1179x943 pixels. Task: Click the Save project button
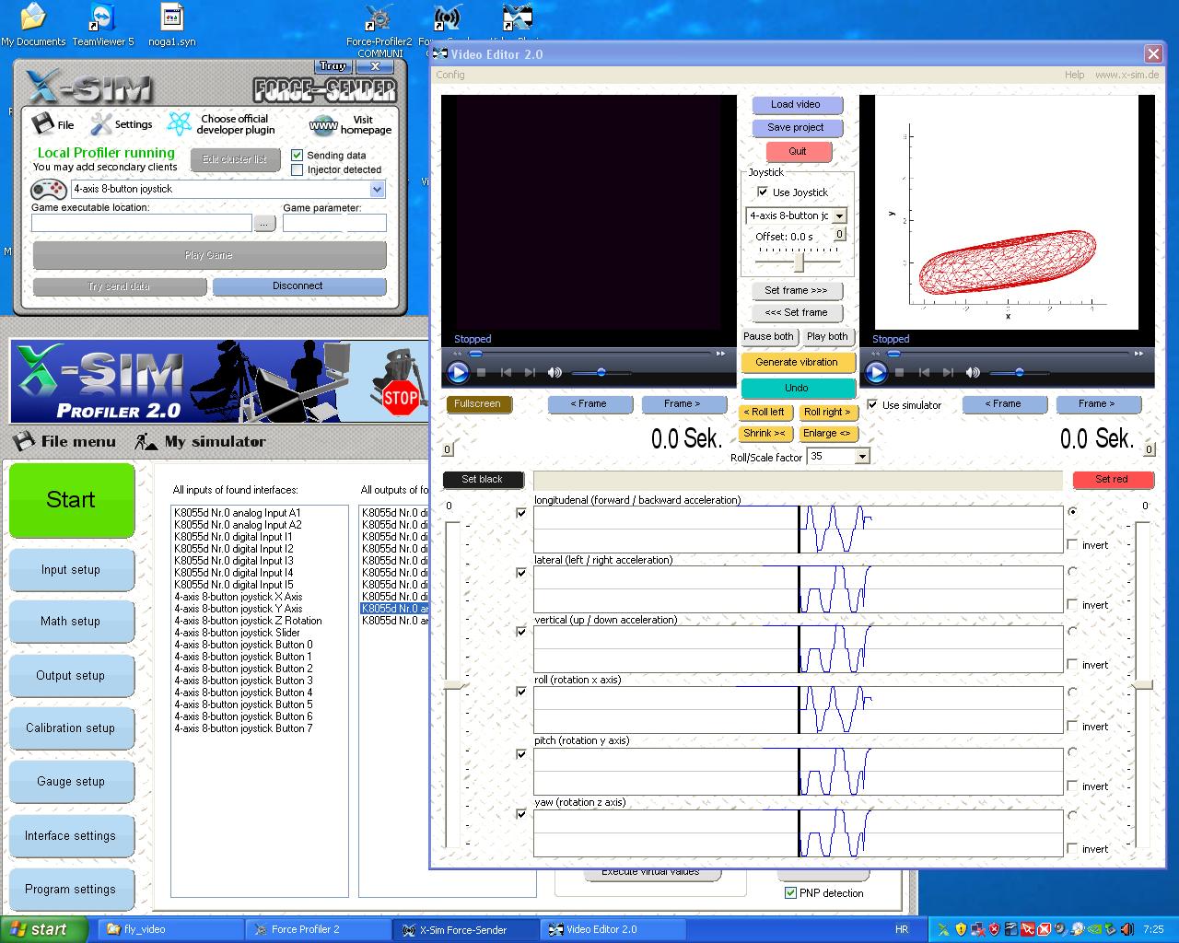click(795, 127)
